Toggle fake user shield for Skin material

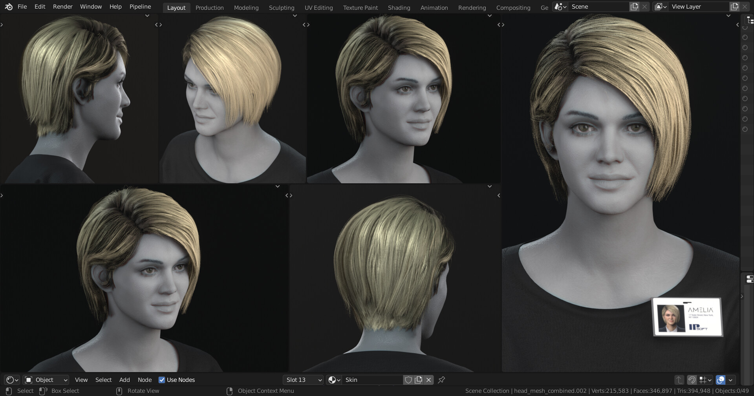point(408,380)
